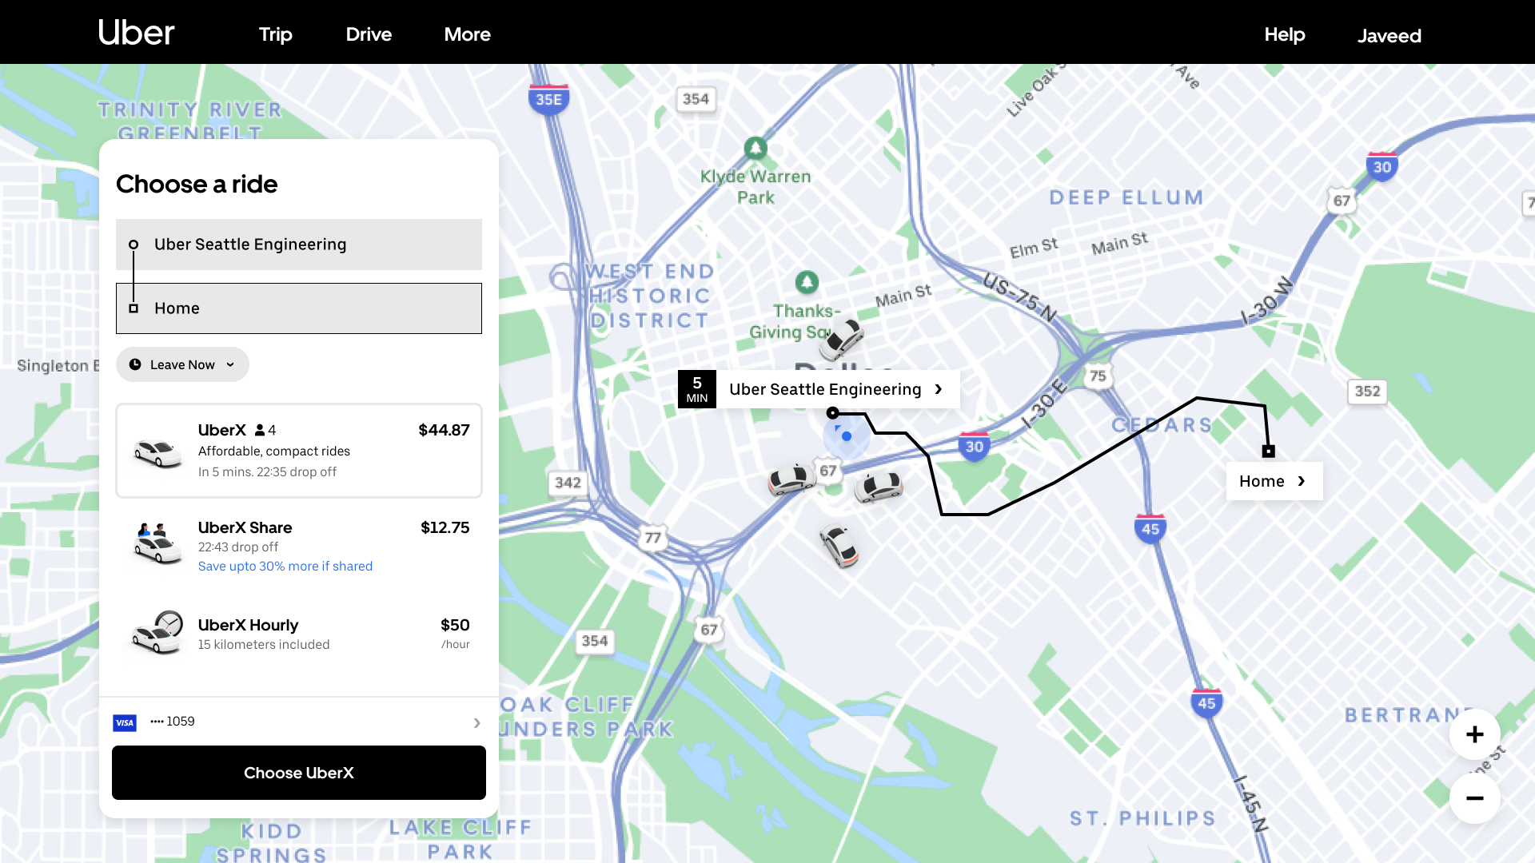Select the UberX ride option
The height and width of the screenshot is (863, 1535).
(299, 451)
